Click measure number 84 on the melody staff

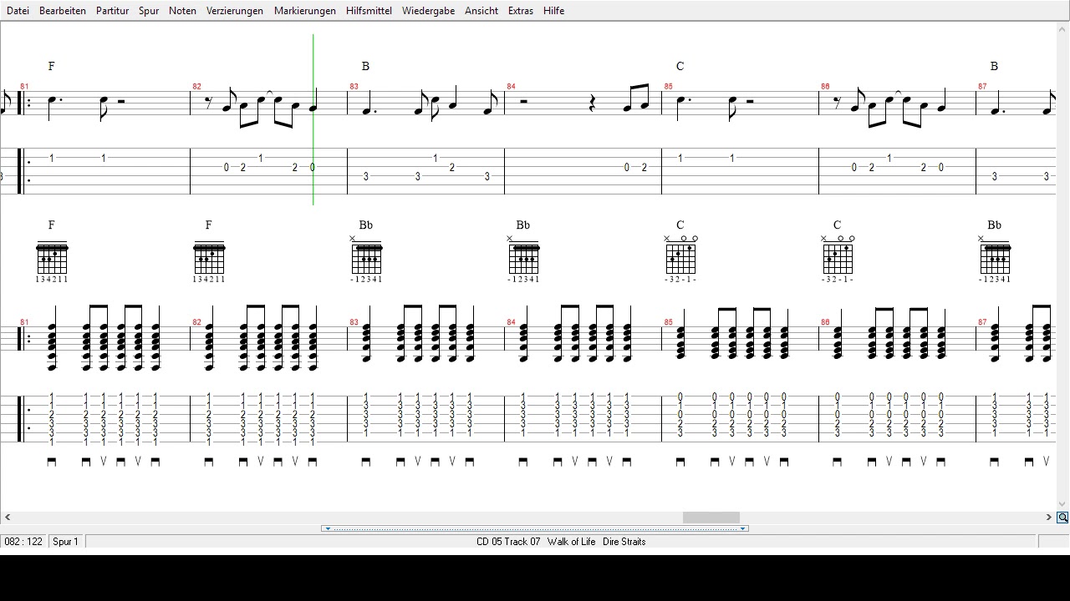pyautogui.click(x=511, y=87)
